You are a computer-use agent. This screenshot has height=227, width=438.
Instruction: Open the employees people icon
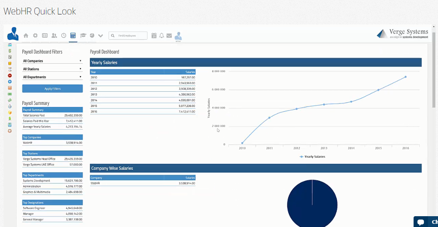pyautogui.click(x=54, y=36)
